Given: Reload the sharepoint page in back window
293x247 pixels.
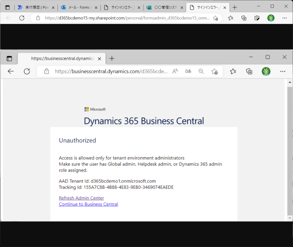Looking at the screenshot, I should (22, 18).
